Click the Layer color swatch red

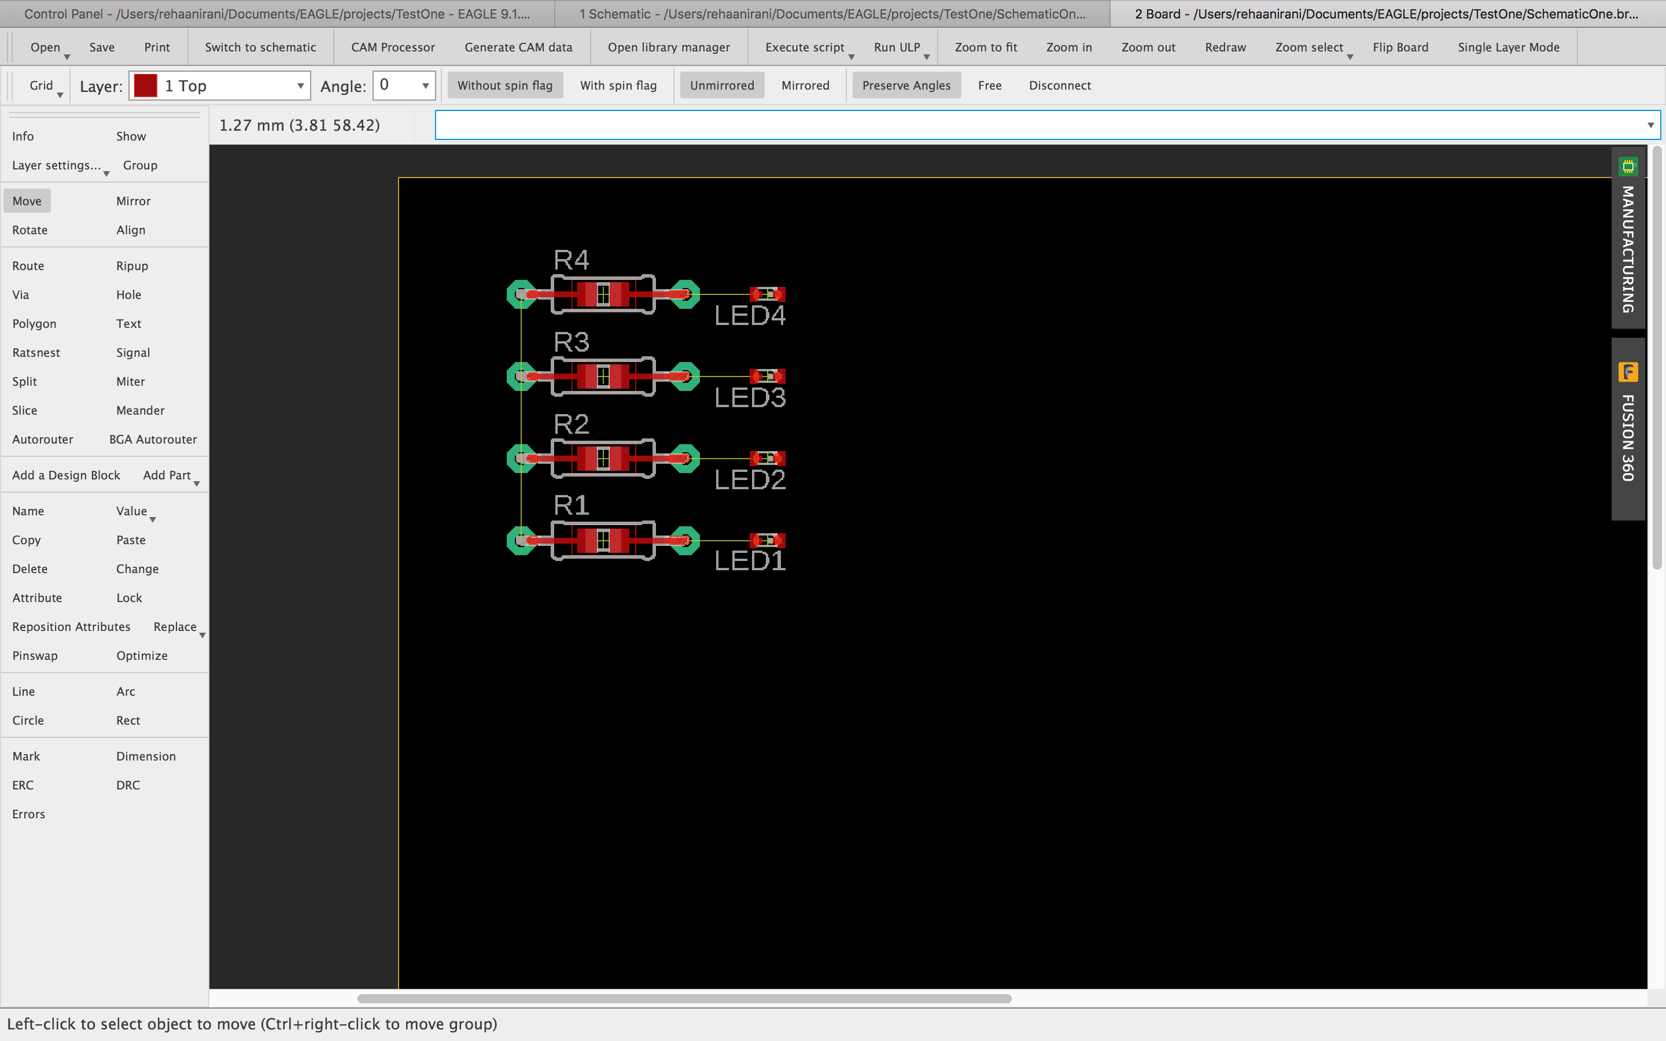coord(145,85)
